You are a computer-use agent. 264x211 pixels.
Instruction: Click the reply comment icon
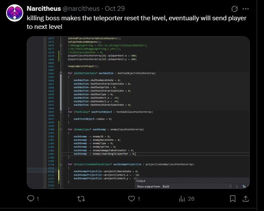pos(31,198)
